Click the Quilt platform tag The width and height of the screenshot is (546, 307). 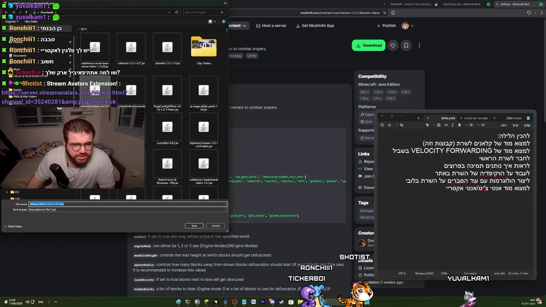(366, 122)
